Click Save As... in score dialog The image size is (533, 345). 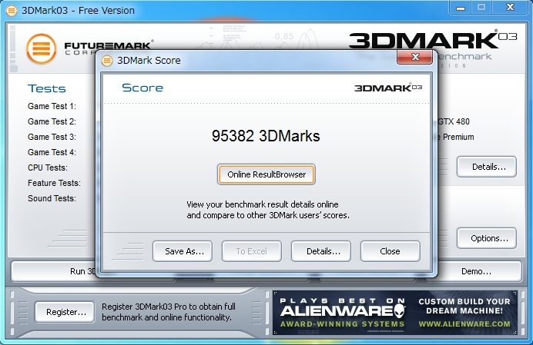click(x=183, y=251)
